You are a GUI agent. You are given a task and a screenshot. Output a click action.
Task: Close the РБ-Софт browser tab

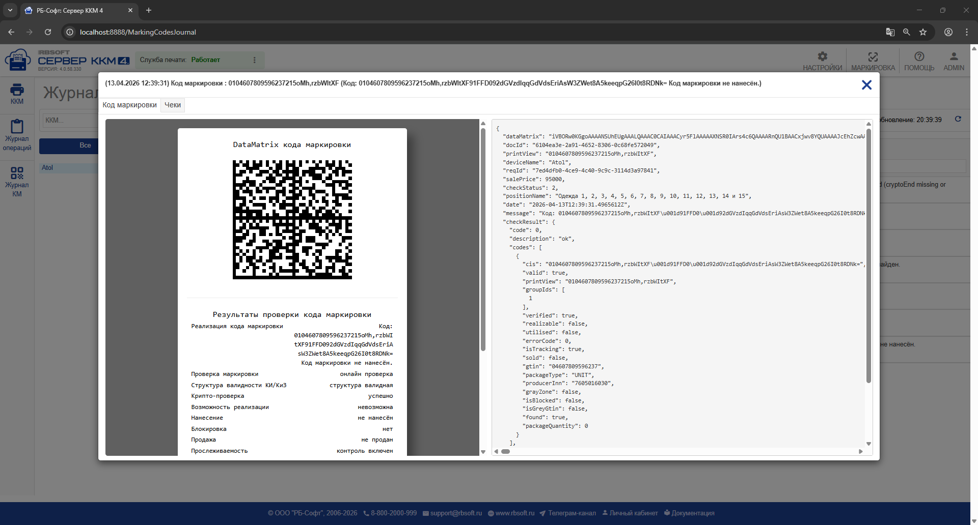pos(130,10)
